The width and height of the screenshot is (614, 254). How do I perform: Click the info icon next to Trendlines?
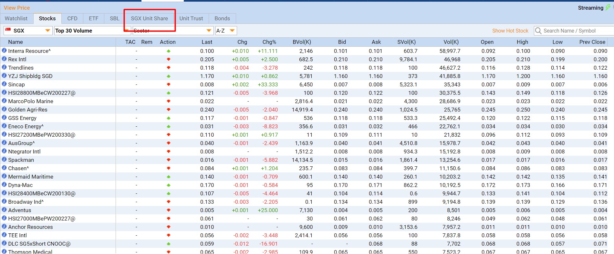[4, 67]
